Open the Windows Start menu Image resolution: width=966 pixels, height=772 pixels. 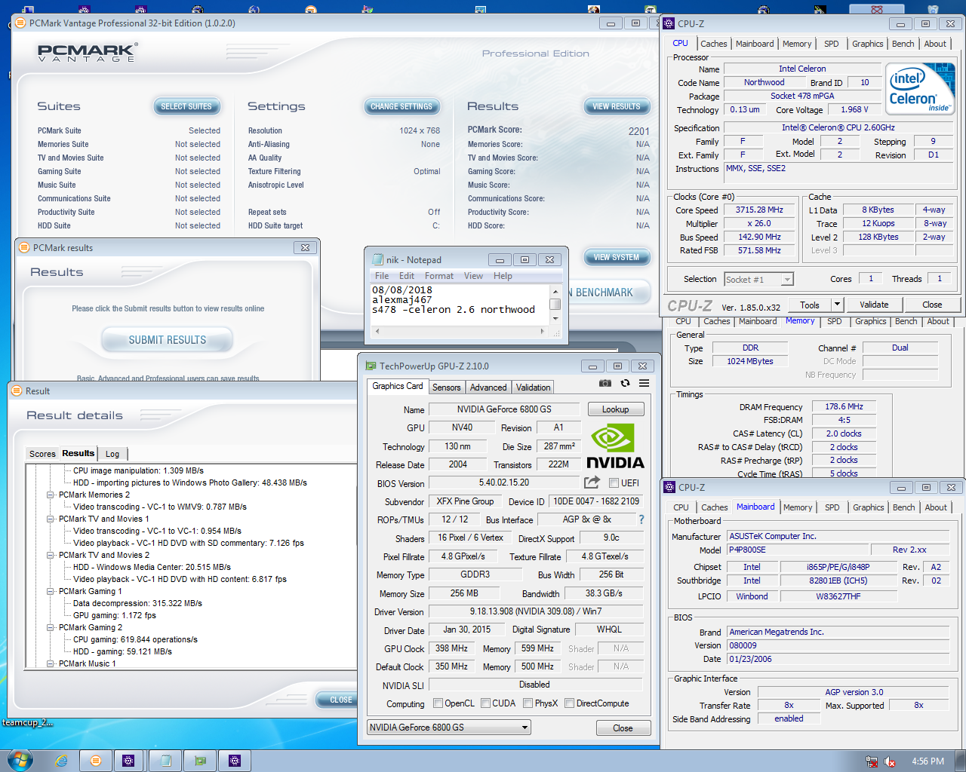pyautogui.click(x=20, y=760)
